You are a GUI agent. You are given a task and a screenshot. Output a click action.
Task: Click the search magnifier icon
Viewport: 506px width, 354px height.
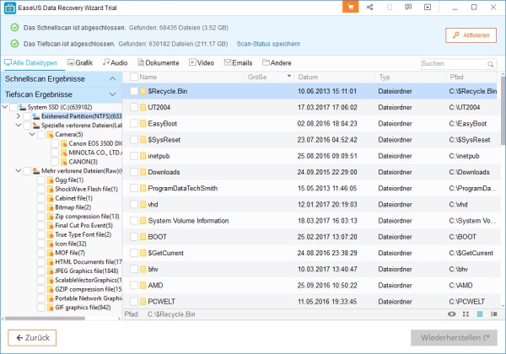[x=490, y=64]
